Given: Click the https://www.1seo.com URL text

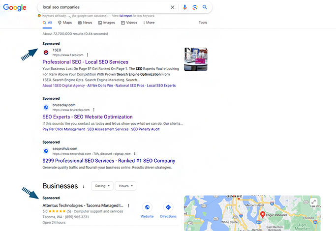Looking at the screenshot, I should (68, 55).
